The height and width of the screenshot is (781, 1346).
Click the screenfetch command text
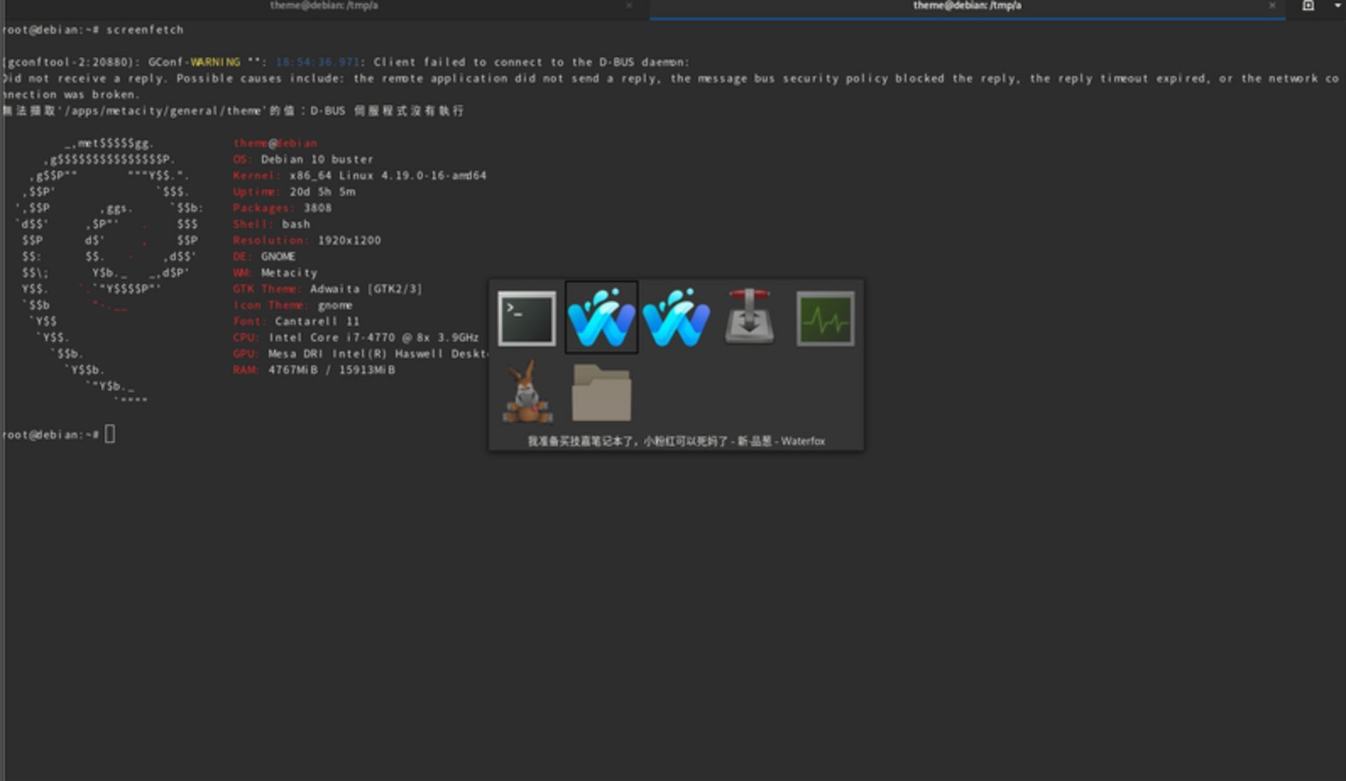[144, 30]
